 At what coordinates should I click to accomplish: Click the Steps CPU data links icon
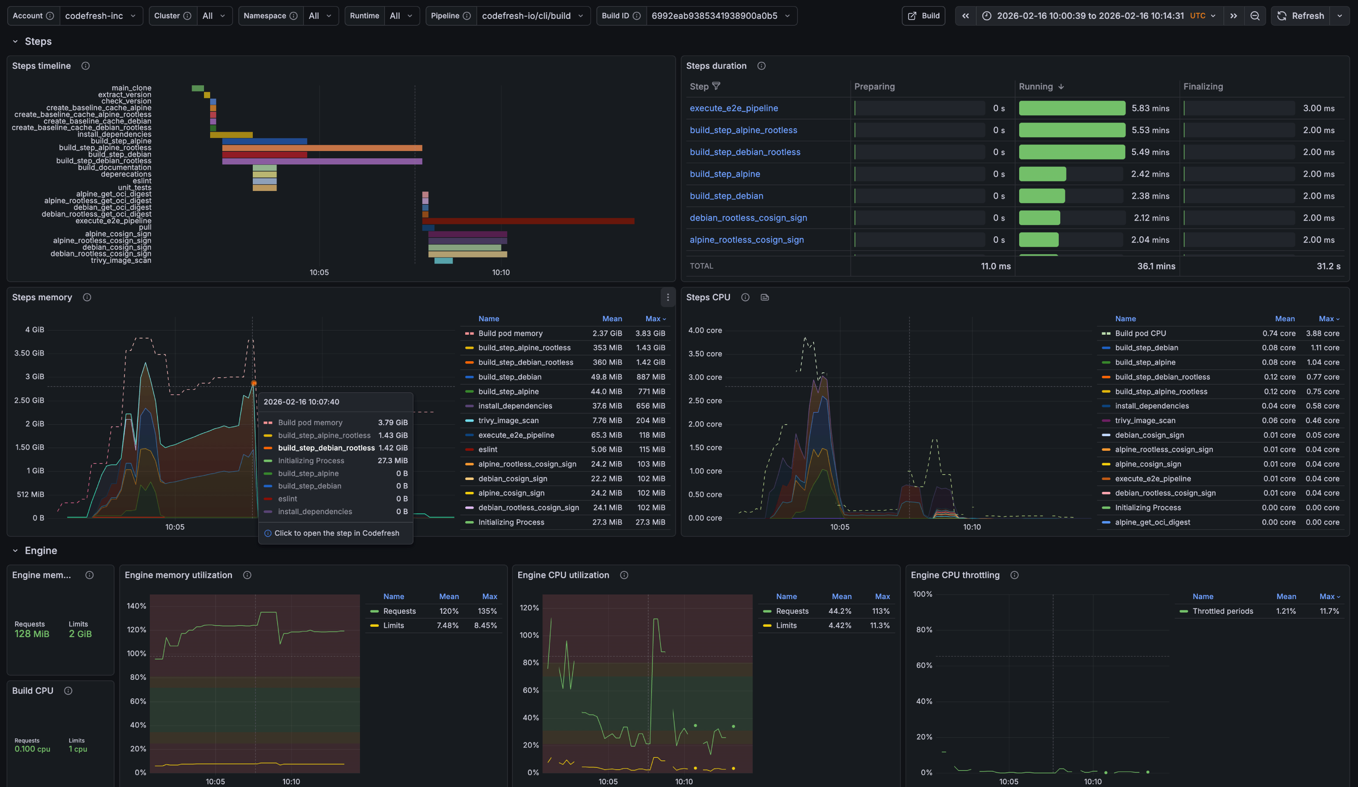point(765,297)
